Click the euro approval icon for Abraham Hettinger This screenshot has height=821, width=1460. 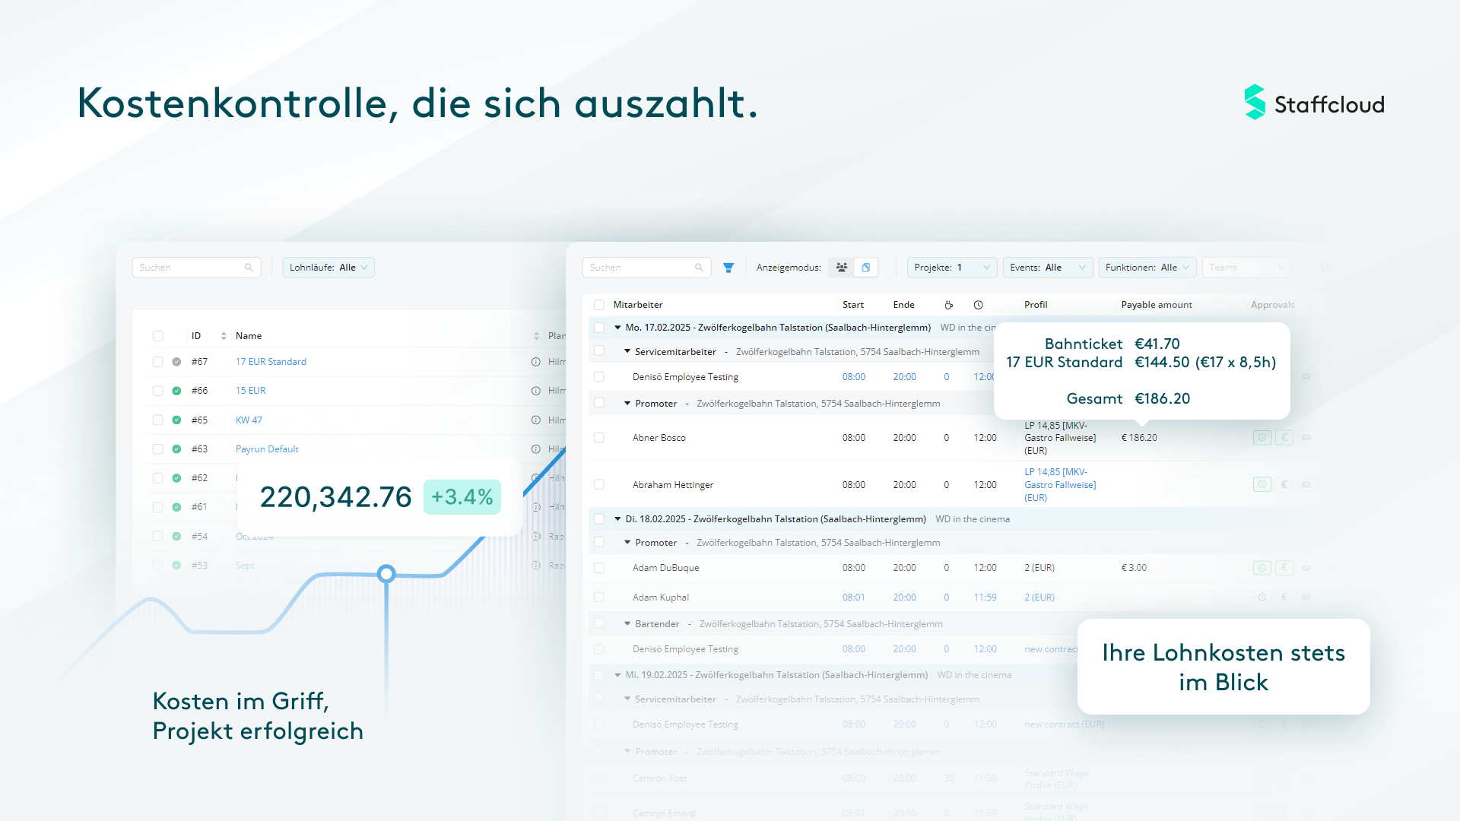pos(1284,485)
